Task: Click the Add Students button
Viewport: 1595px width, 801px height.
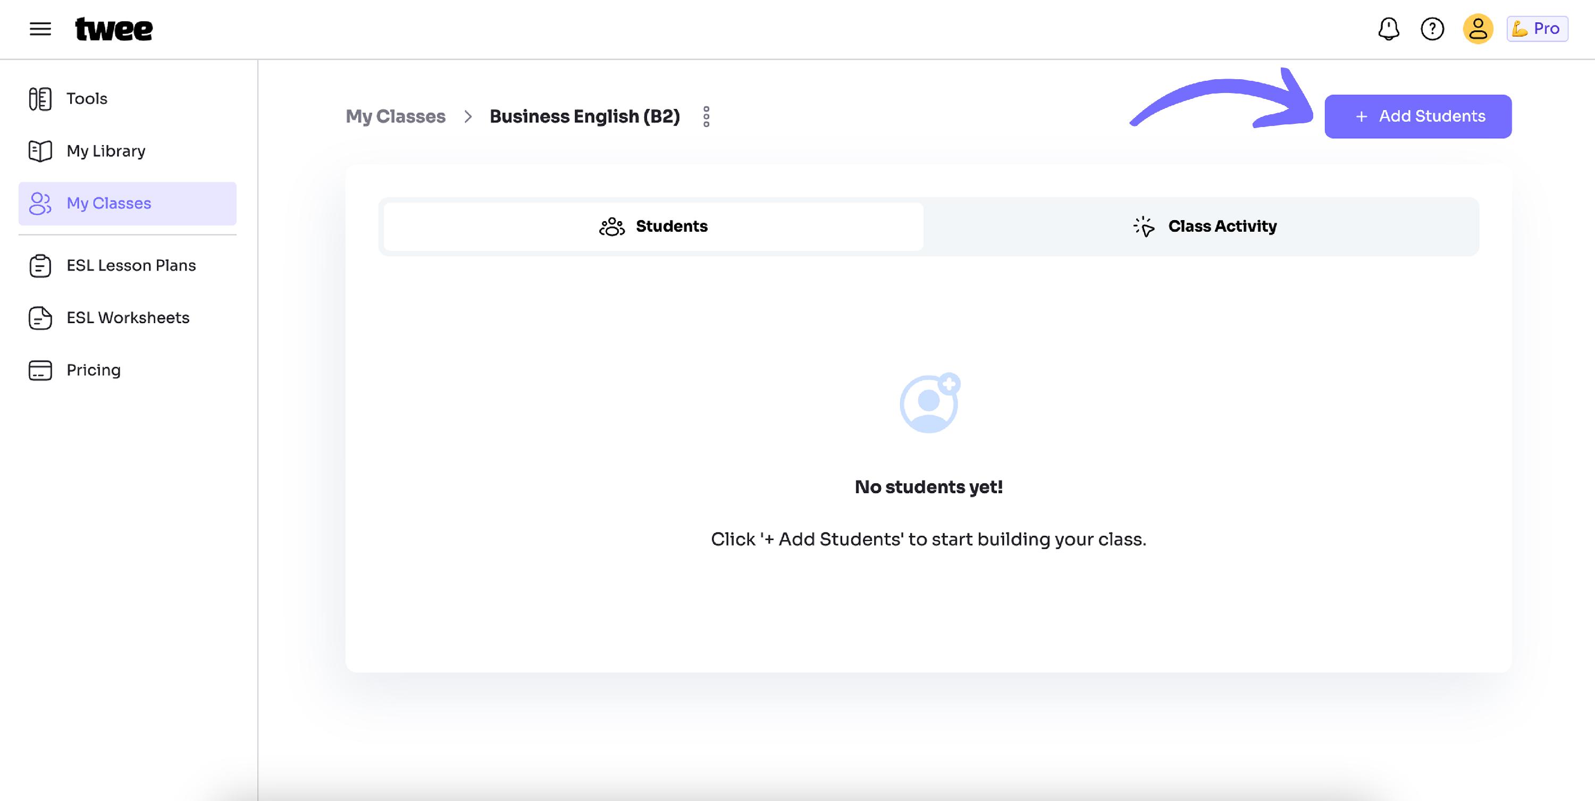Action: pyautogui.click(x=1418, y=116)
